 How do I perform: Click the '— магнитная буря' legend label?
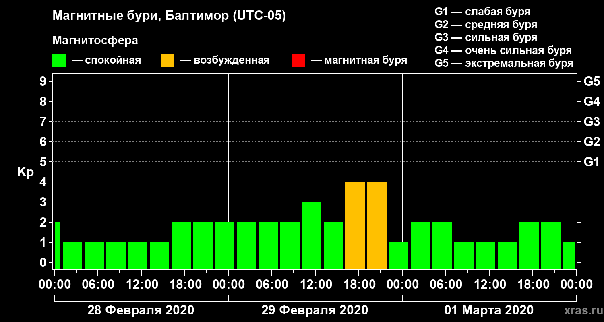point(359,61)
